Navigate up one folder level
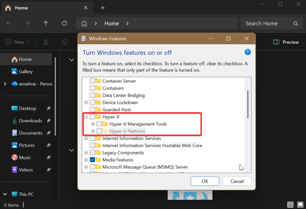The width and height of the screenshot is (306, 209). [46, 23]
